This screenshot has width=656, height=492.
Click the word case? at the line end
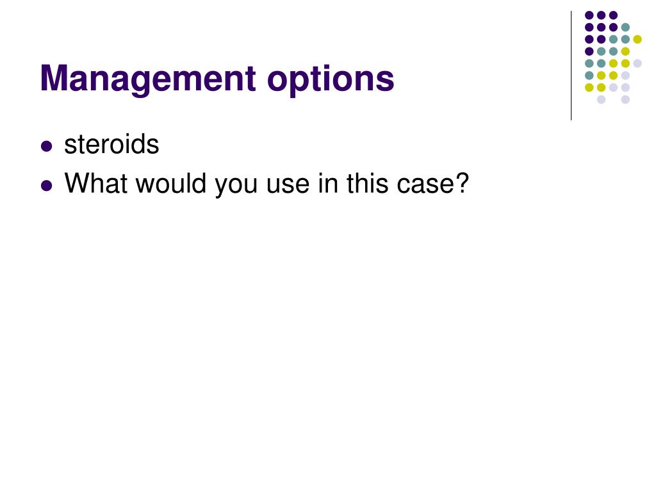click(x=432, y=183)
